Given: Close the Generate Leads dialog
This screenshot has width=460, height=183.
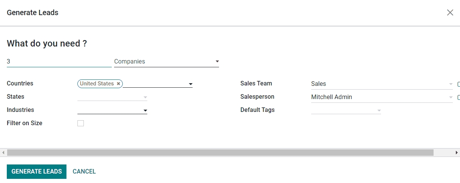Looking at the screenshot, I should (450, 12).
